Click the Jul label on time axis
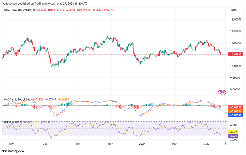The width and height of the screenshot is (246, 155). point(45,143)
